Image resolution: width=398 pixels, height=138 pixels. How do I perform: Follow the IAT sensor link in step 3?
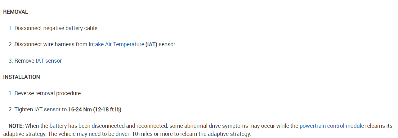tap(49, 61)
